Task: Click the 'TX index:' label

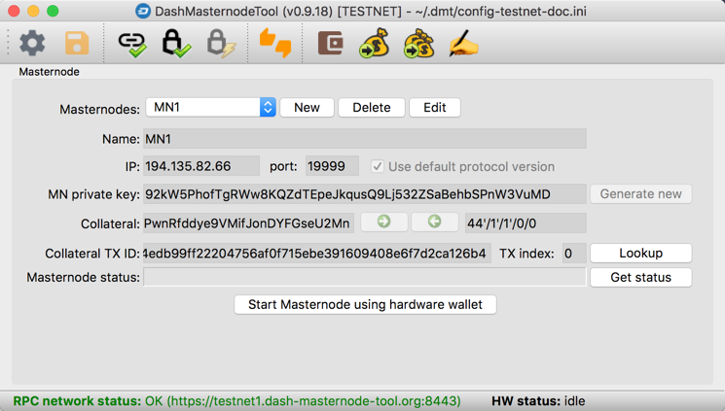Action: click(526, 254)
